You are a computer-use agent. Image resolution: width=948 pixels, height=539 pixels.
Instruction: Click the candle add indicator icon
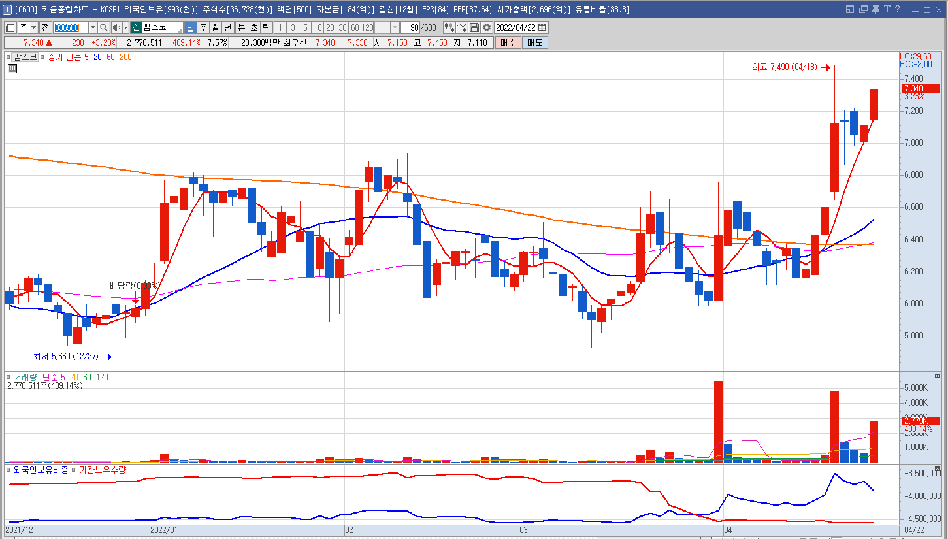click(449, 27)
